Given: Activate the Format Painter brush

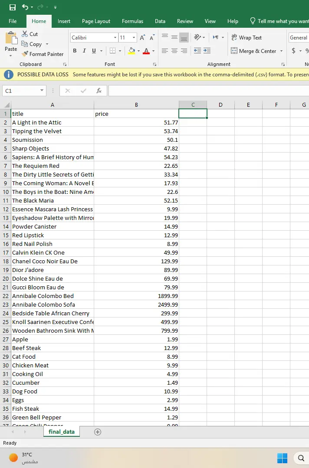Looking at the screenshot, I should pyautogui.click(x=43, y=54).
